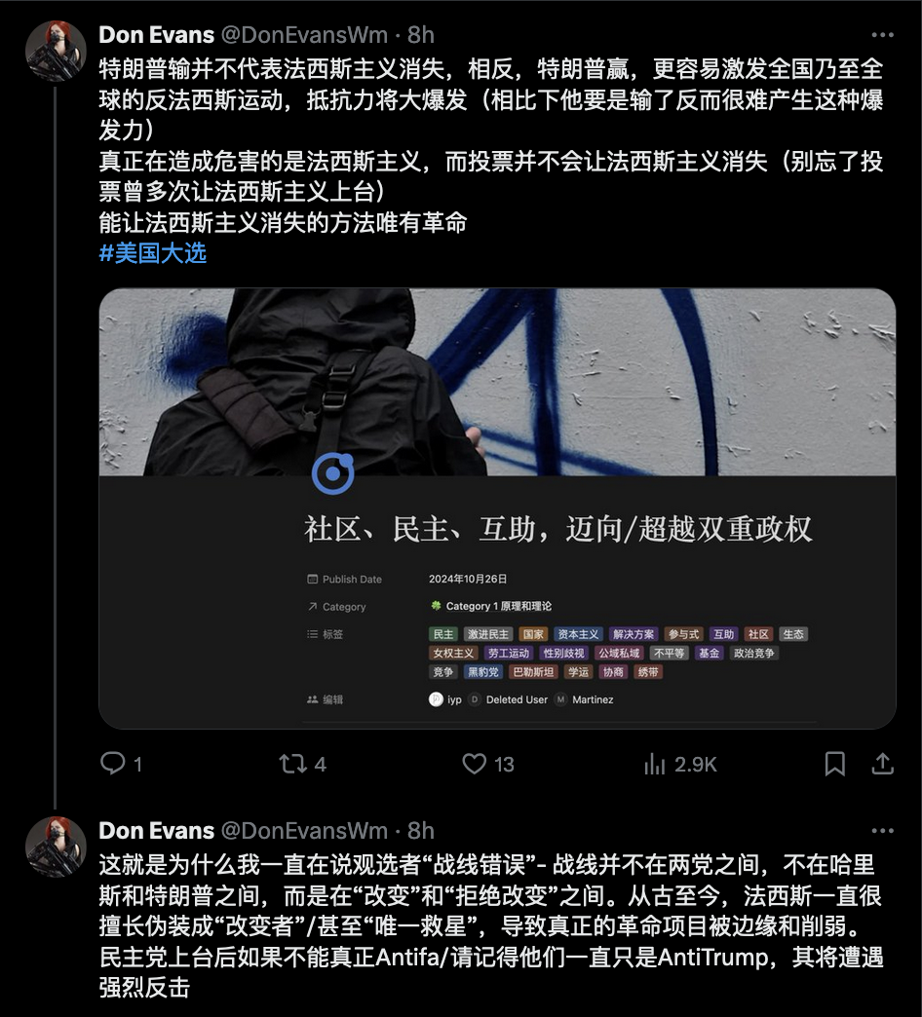
Task: Click the second tweet's text starting 这就是为什么
Action: [491, 926]
